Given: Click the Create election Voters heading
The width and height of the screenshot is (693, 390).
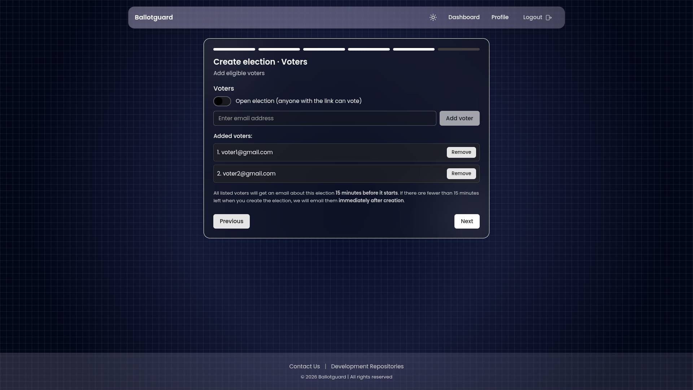Looking at the screenshot, I should pyautogui.click(x=260, y=62).
